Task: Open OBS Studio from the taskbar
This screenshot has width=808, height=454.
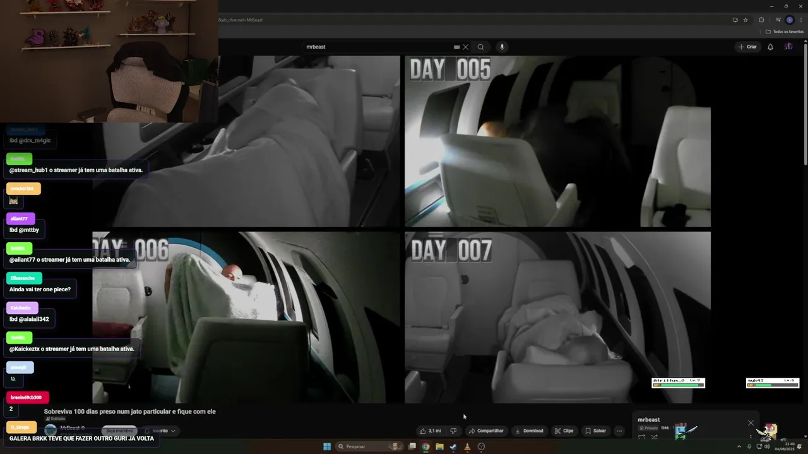Action: tap(481, 446)
